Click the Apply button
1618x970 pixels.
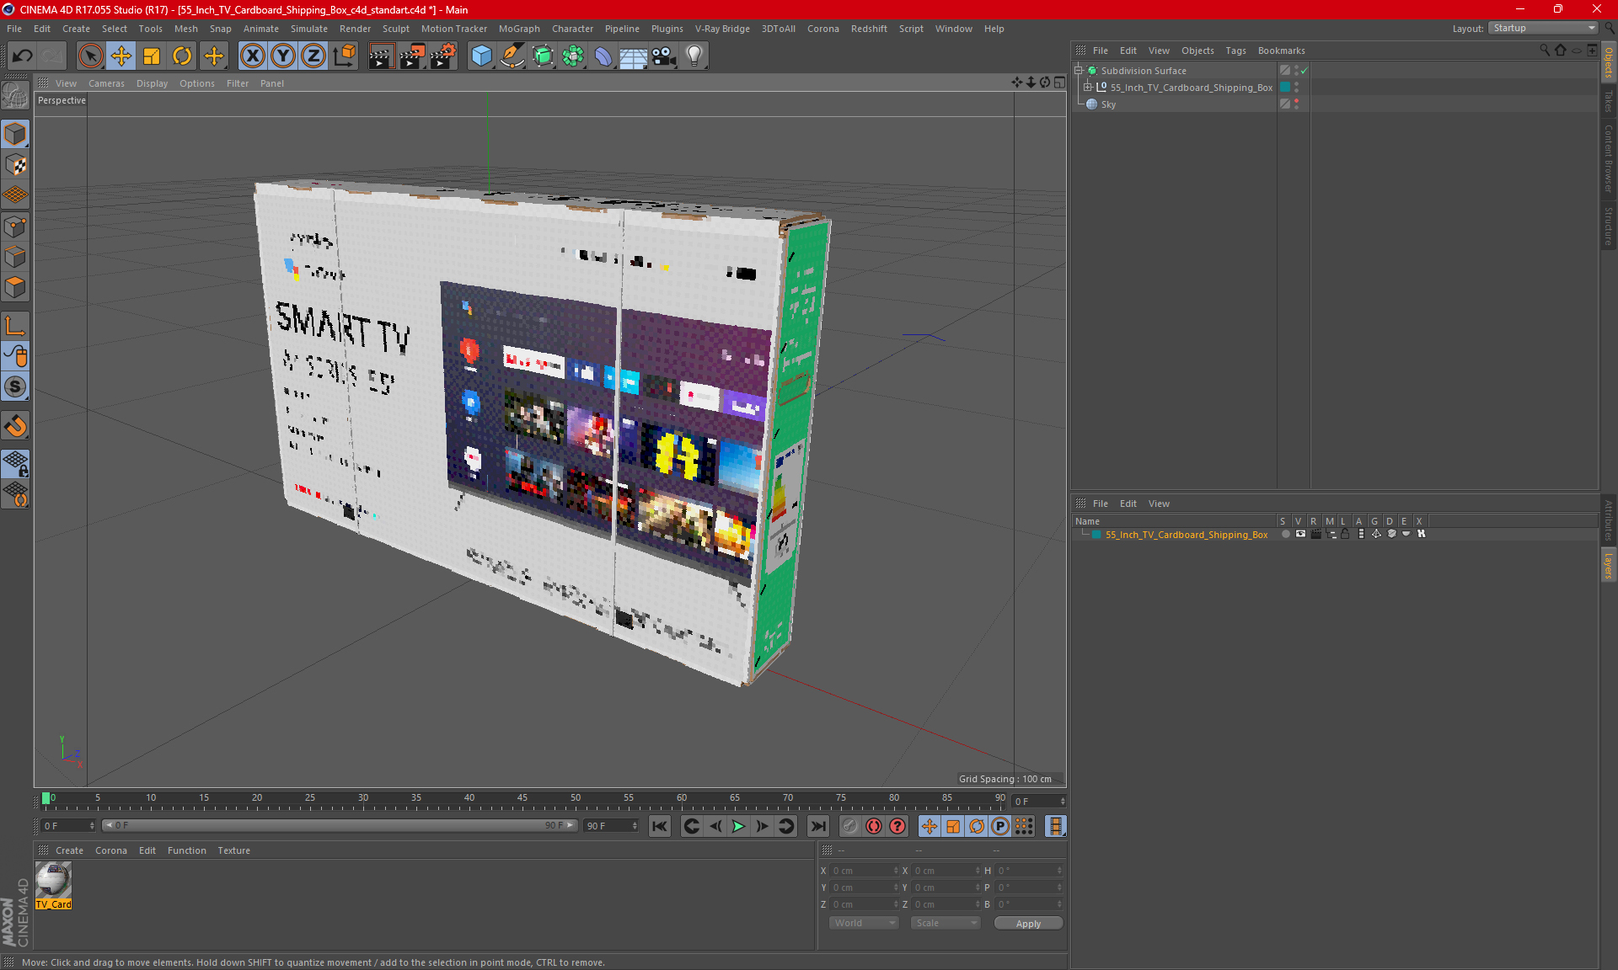pos(1028,924)
